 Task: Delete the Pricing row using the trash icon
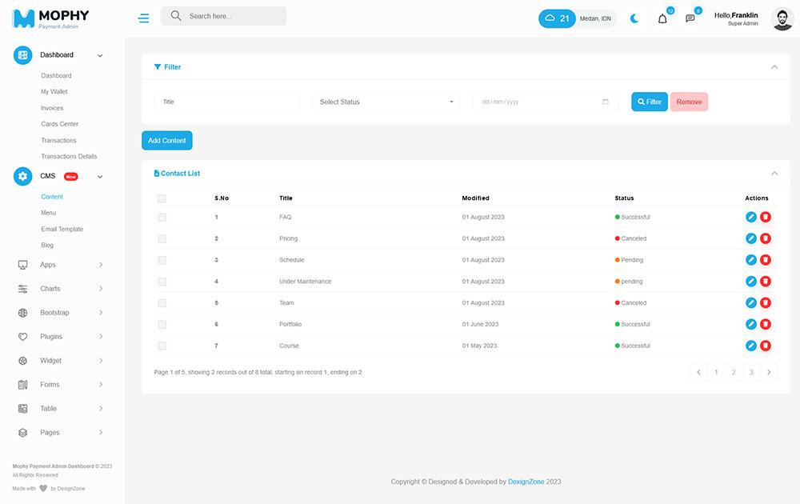click(x=766, y=238)
